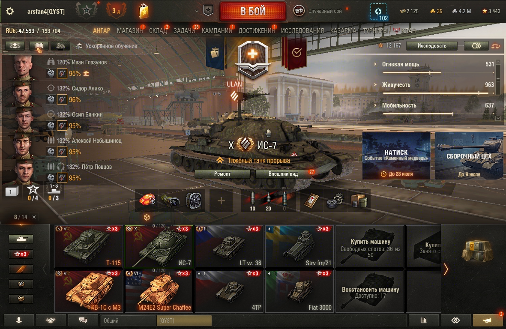Open the МАГАЗИН tab
This screenshot has width=506, height=329.
pos(130,31)
